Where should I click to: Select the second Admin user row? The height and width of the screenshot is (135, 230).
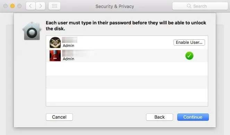[127, 56]
